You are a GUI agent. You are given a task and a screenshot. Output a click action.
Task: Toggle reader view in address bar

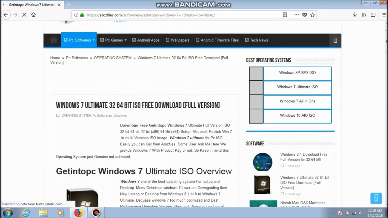tap(285, 15)
